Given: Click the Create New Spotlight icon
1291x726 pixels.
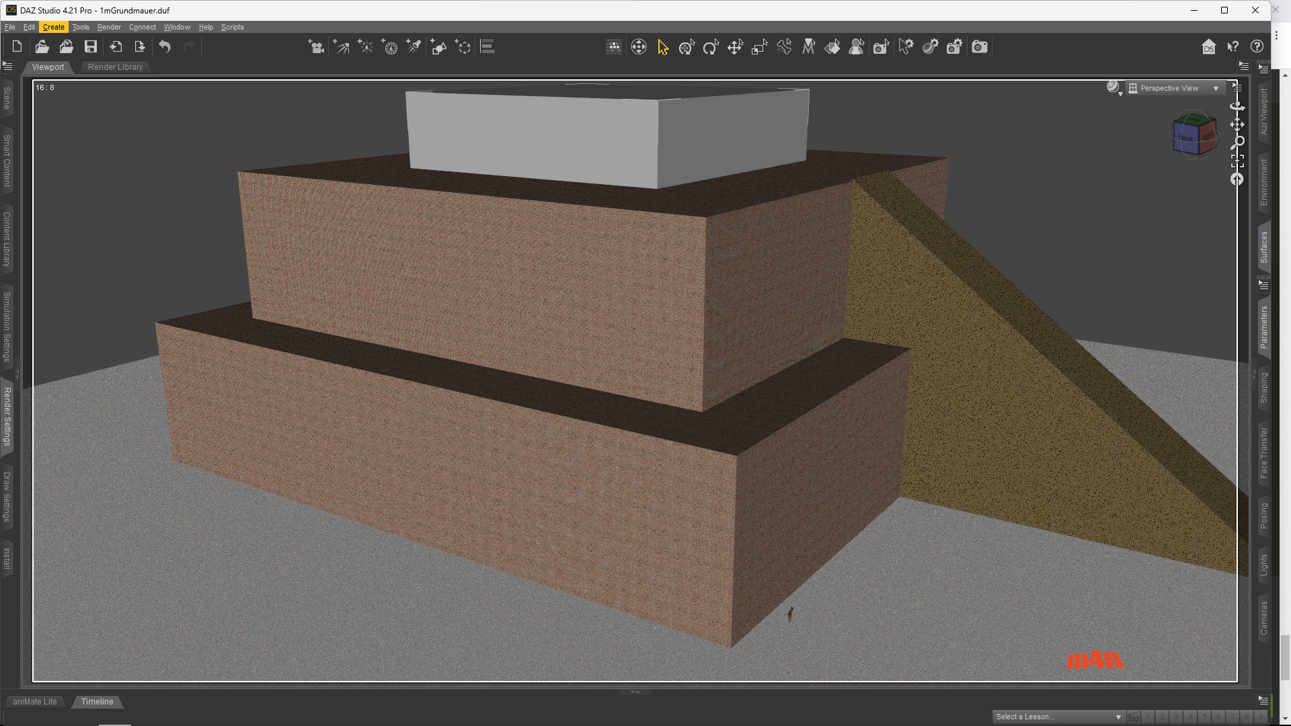Looking at the screenshot, I should click(x=414, y=47).
